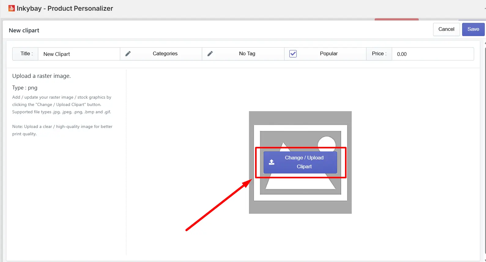486x262 pixels.
Task: Click the Price label
Action: coord(379,53)
